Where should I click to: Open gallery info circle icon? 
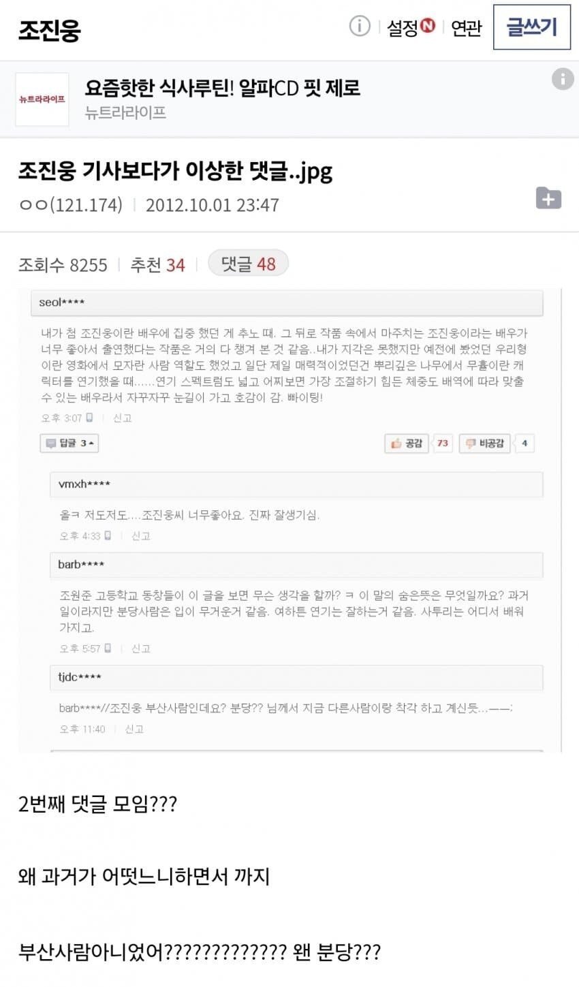point(360,27)
